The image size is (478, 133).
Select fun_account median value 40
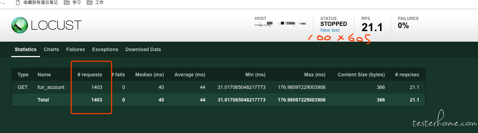tap(161, 87)
